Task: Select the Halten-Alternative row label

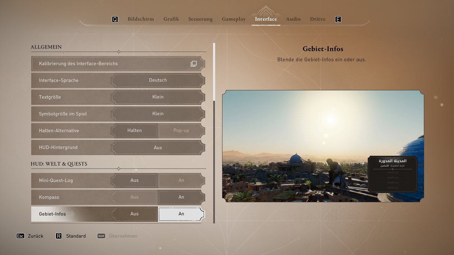Action: tap(59, 131)
